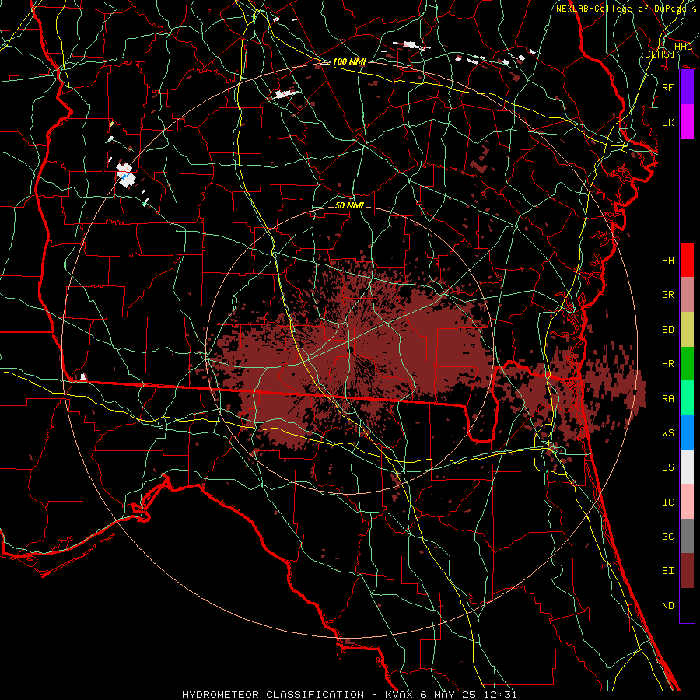Select the GR legend label
This screenshot has height=700, width=700.
(668, 295)
